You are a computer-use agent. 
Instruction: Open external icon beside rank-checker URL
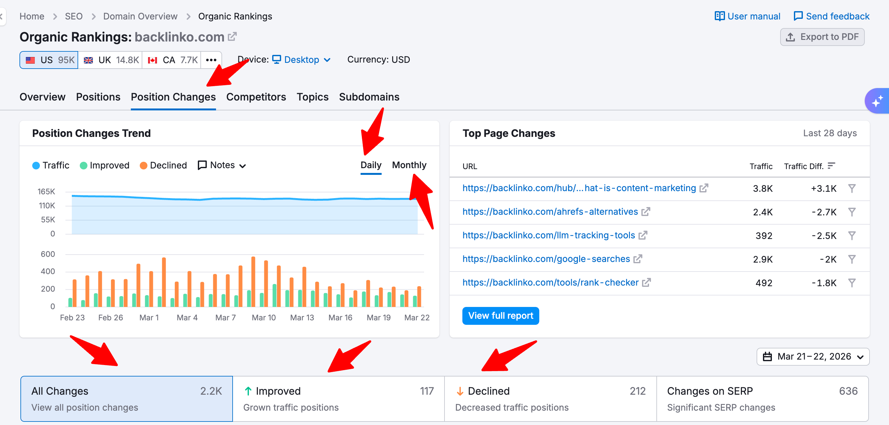tap(646, 282)
